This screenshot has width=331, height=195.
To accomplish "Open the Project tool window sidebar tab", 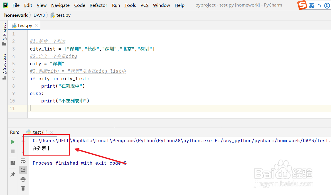I will (x=4, y=34).
